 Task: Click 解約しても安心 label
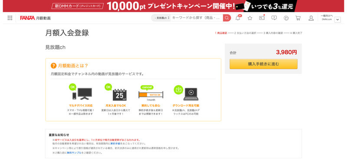point(151,105)
